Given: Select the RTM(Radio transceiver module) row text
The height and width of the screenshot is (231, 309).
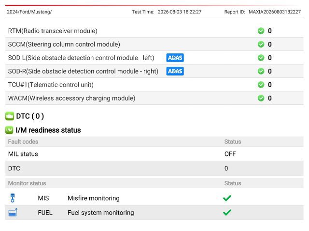Looking at the screenshot, I should [53, 31].
